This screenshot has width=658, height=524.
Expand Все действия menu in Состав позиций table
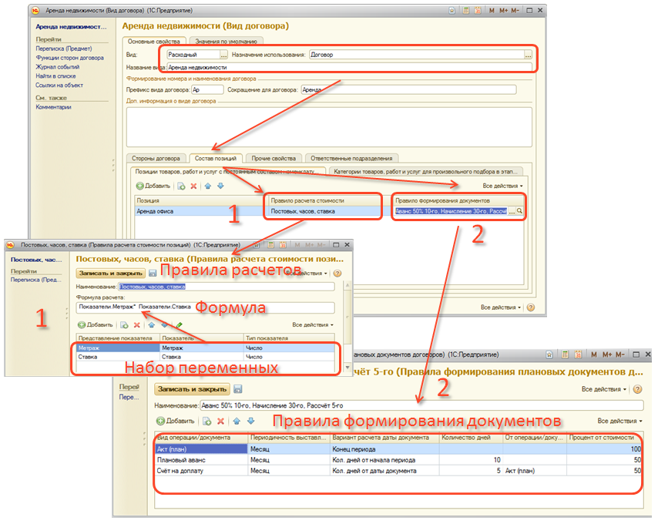point(502,186)
